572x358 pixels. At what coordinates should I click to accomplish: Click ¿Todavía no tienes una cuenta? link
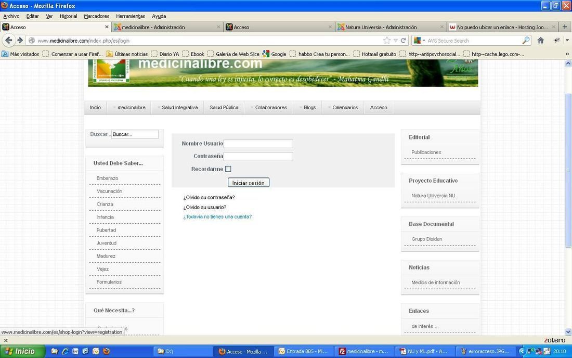point(217,217)
